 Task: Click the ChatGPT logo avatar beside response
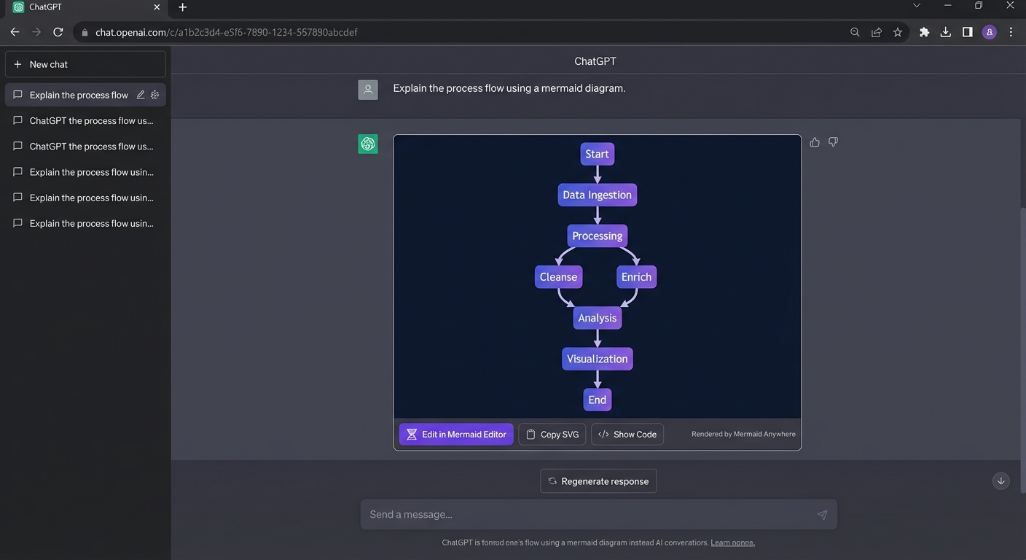point(368,144)
